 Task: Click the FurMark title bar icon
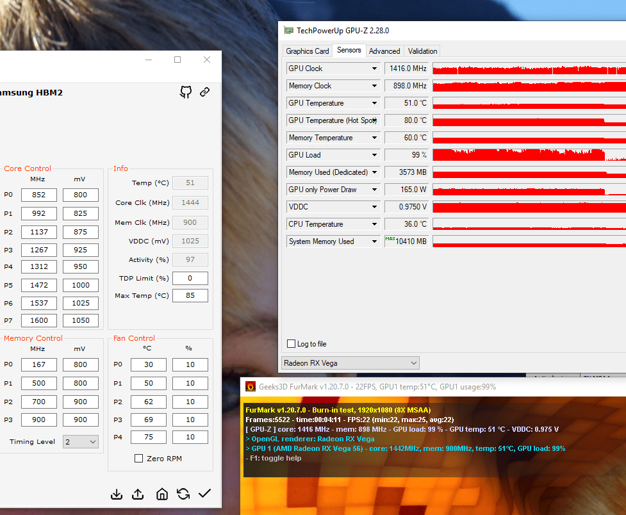(x=251, y=386)
